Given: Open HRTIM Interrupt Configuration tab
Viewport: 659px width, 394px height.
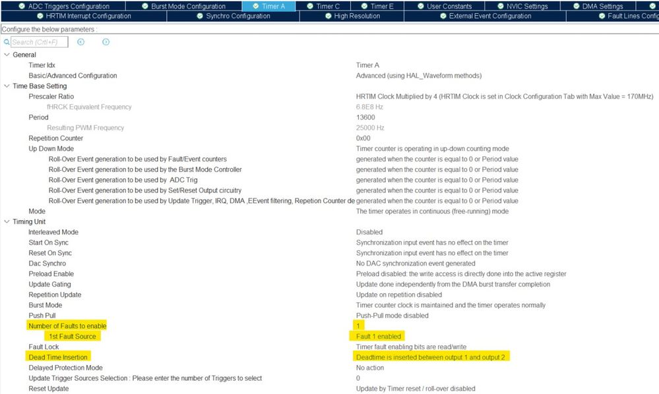Looking at the screenshot, I should click(x=84, y=16).
